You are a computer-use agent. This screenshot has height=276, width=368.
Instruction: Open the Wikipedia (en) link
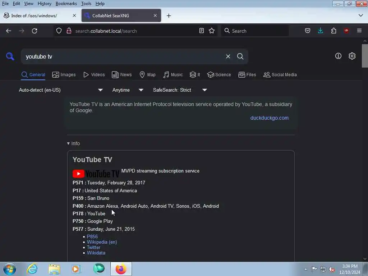click(102, 242)
